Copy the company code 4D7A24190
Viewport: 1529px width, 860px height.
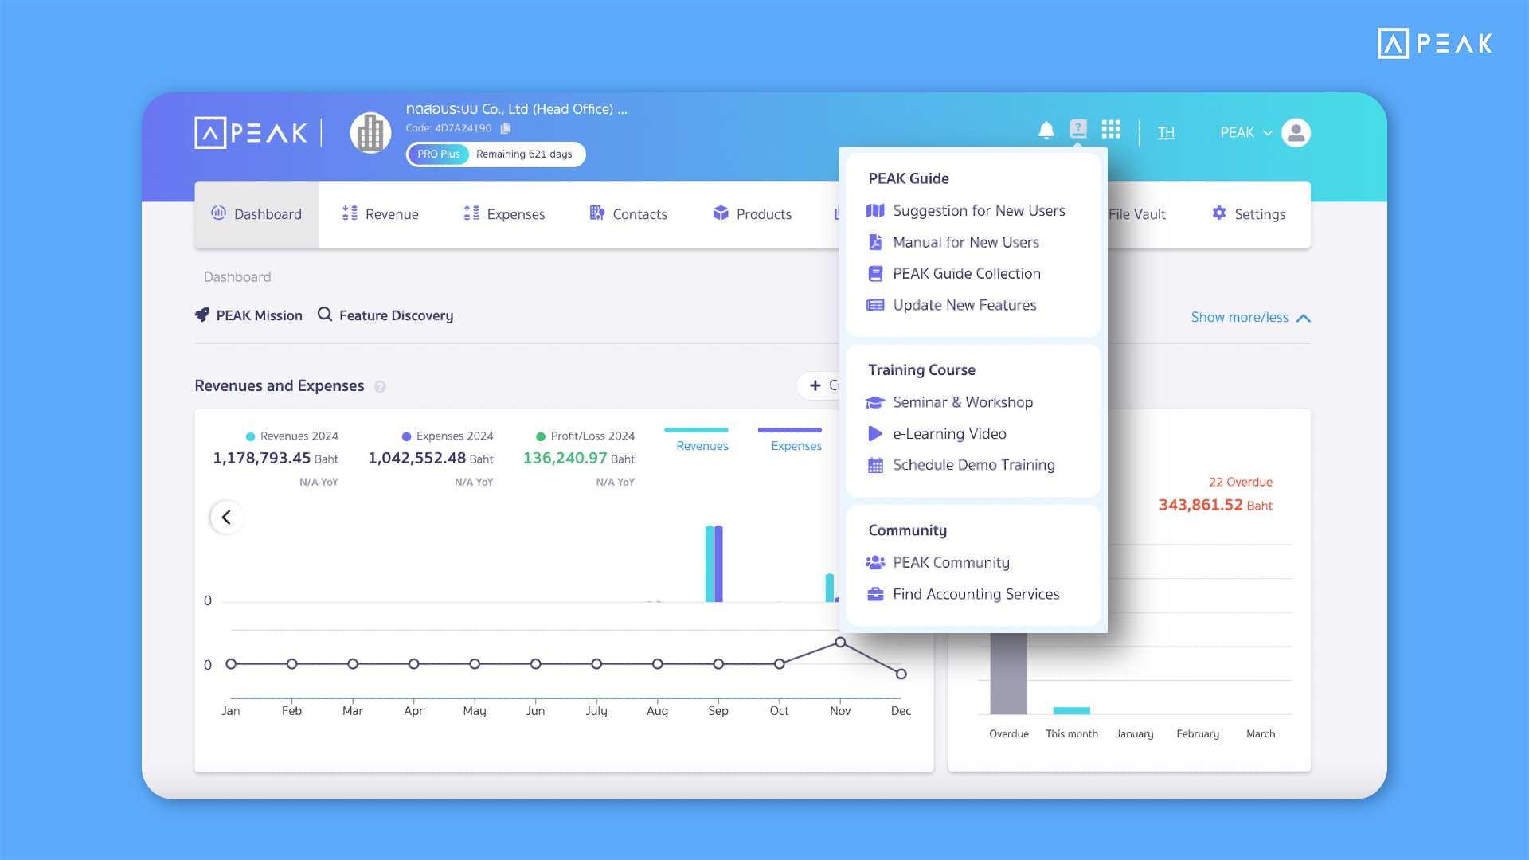point(506,127)
